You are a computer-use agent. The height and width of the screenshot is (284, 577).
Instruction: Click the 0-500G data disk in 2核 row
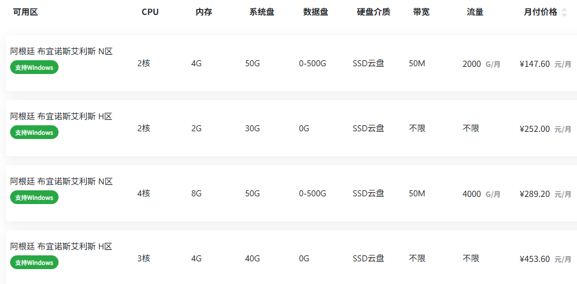click(x=312, y=64)
